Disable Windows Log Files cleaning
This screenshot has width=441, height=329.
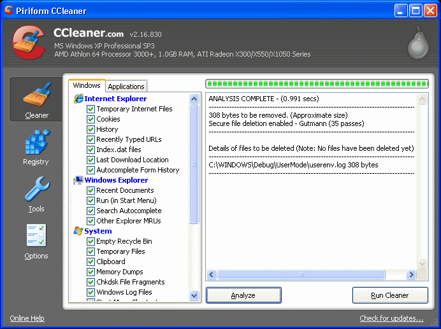[x=90, y=292]
